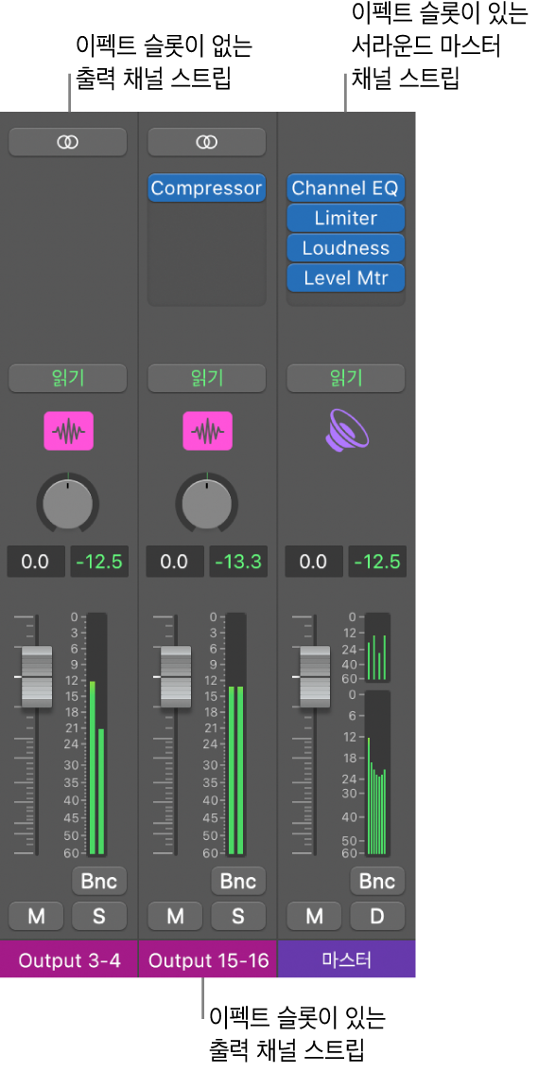The image size is (538, 1073).
Task: Click the purple speaker icon on master strip
Action: [x=346, y=431]
